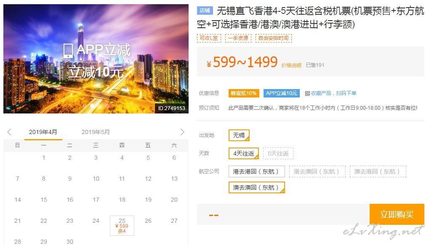The image size is (429, 245).
Task: Click the phone icon in the APP立减 banner
Action: pyautogui.click(x=68, y=51)
